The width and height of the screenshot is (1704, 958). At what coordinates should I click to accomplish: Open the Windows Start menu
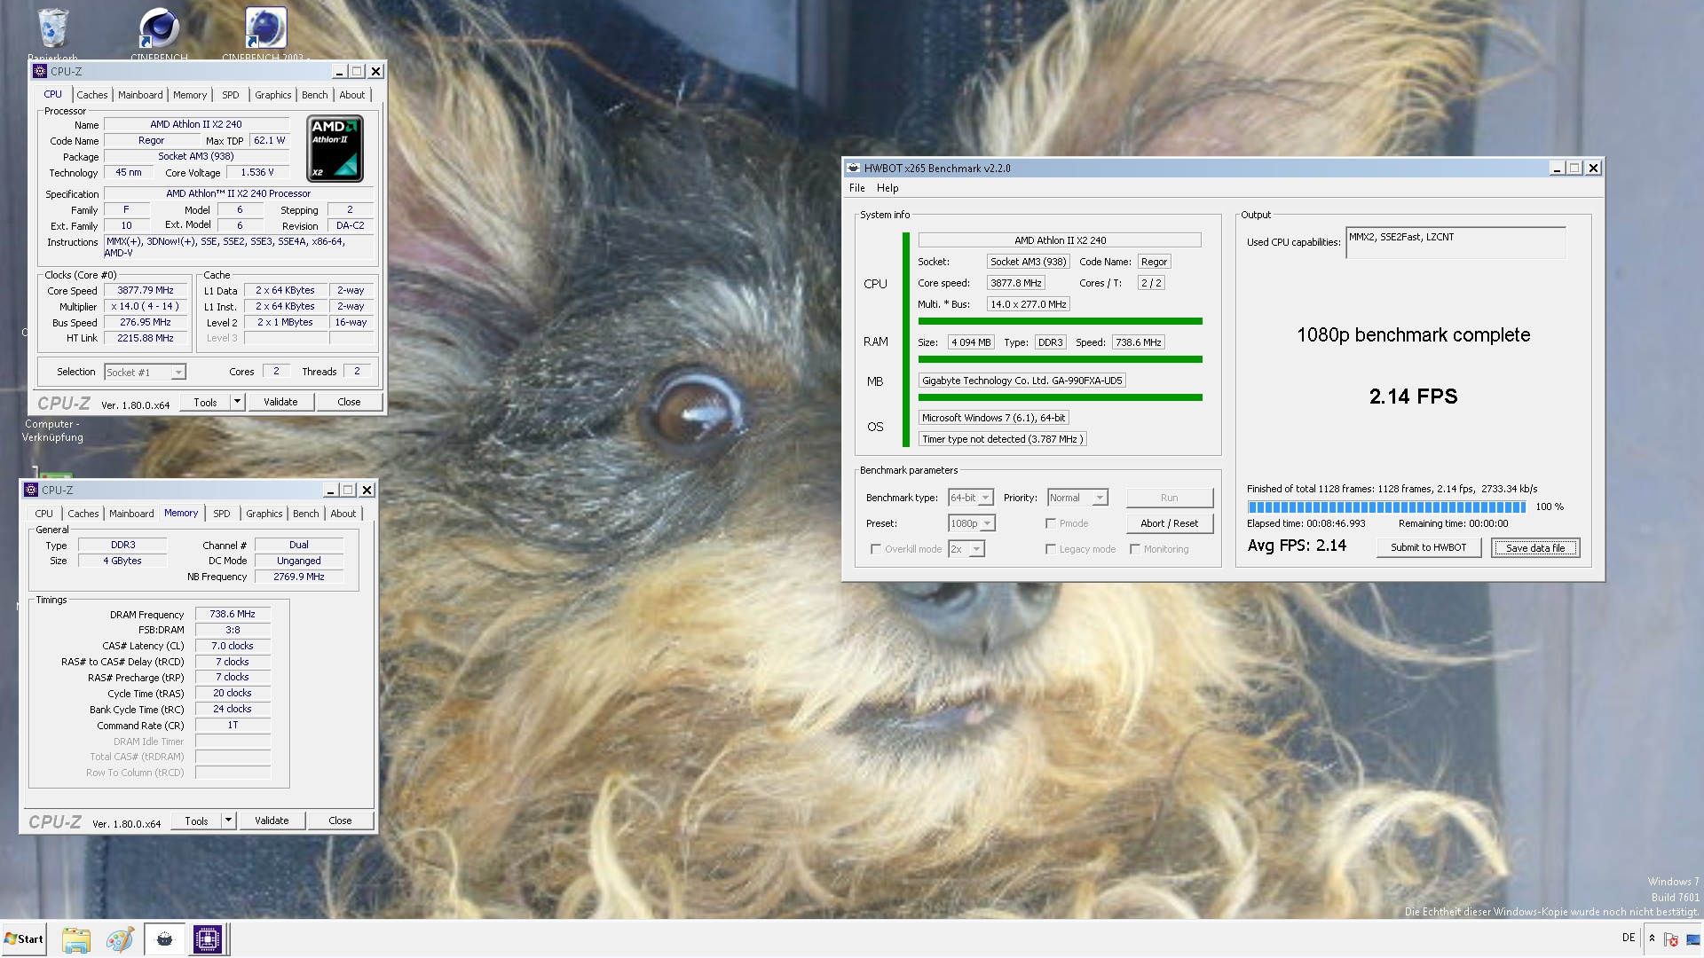24,939
